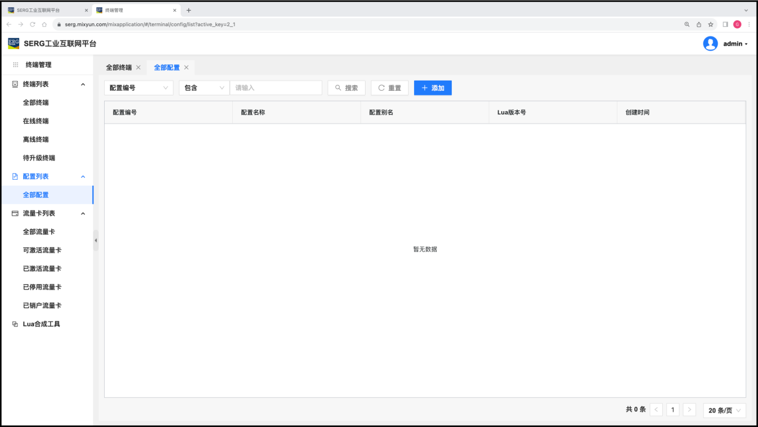The width and height of the screenshot is (758, 427).
Task: Open the 20 条/页 page size dropdown
Action: tap(724, 410)
